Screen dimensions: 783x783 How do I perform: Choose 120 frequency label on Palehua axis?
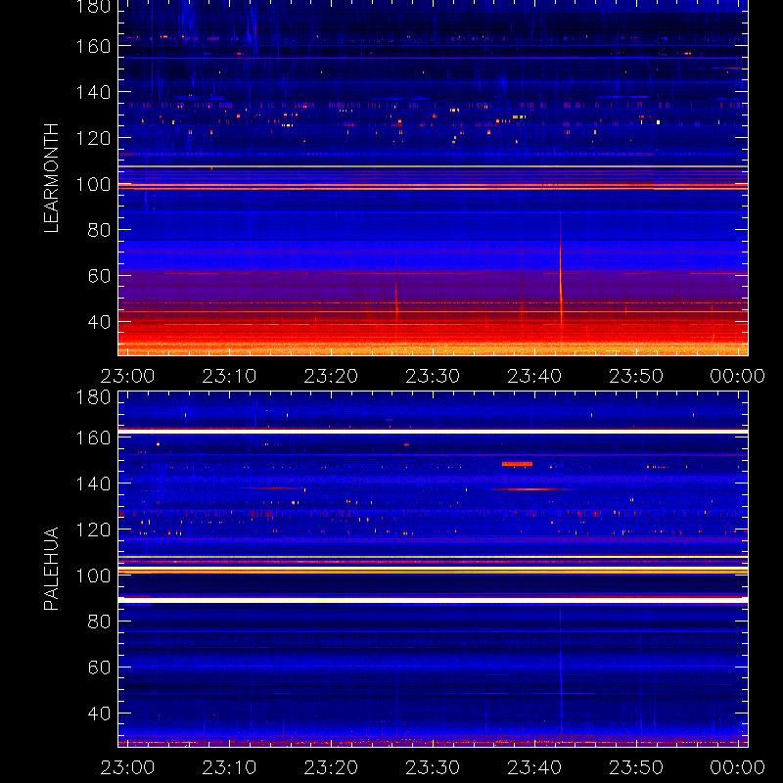93,530
